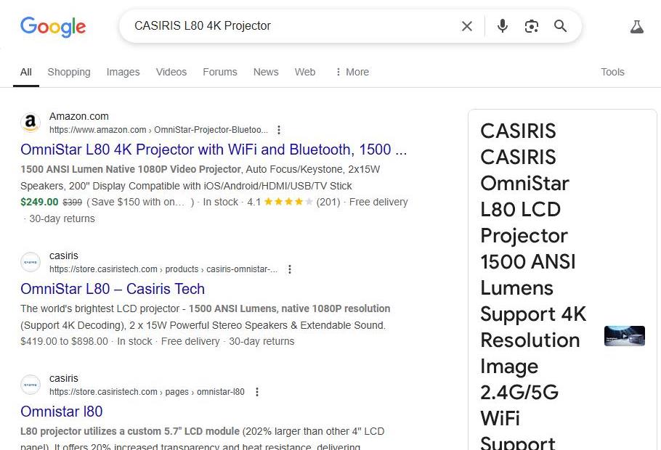
Task: Click the Amazon favicon in first result
Action: 31,123
